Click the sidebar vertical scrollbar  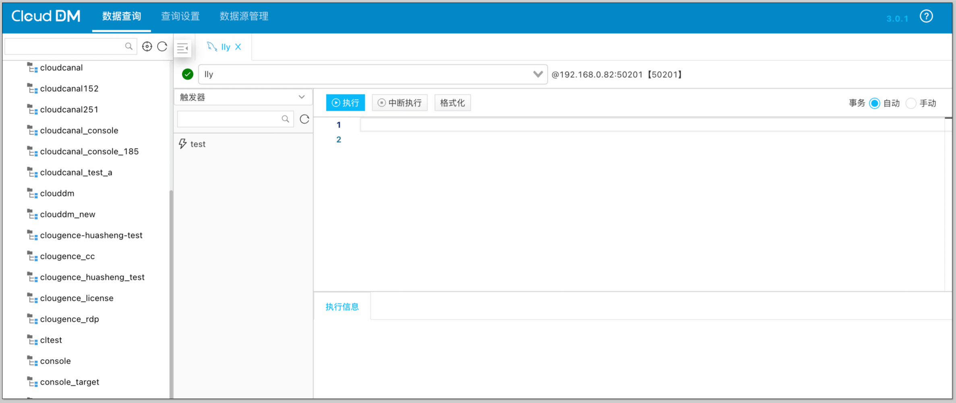pyautogui.click(x=171, y=282)
